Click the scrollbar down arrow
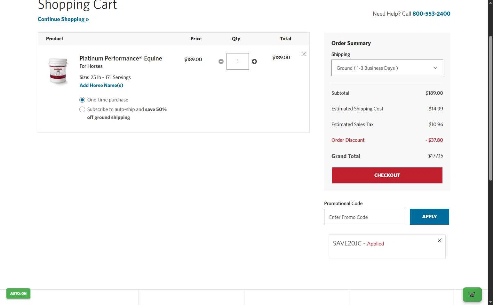Screen dimensions: 493x305 coord(490,302)
